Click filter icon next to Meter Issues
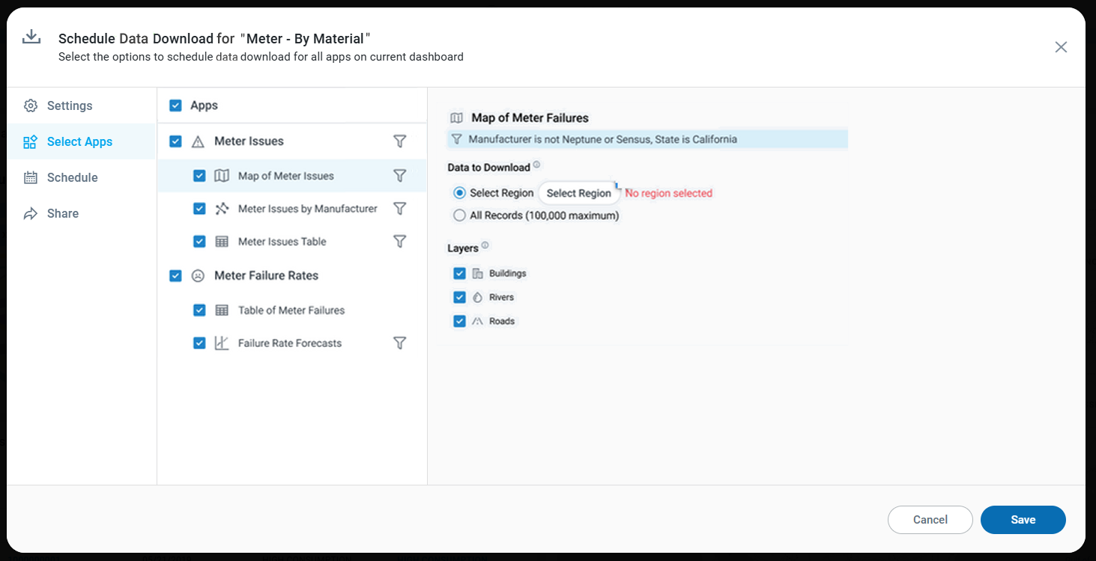The height and width of the screenshot is (561, 1096). tap(400, 141)
